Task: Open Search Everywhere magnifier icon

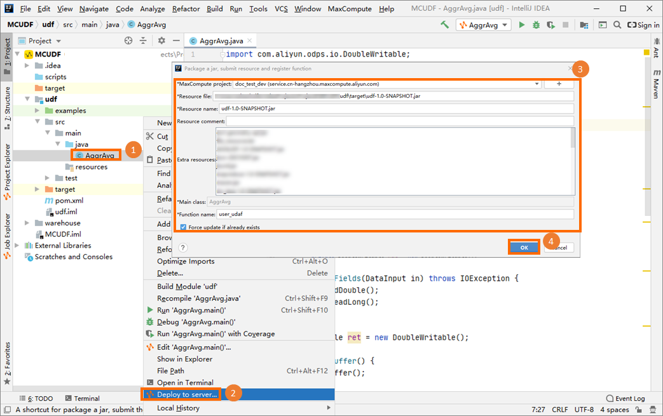Action: [617, 25]
